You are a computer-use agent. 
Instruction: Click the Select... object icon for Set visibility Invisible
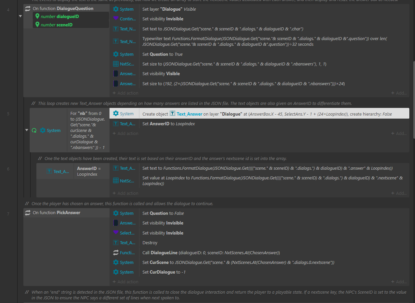tap(116, 233)
